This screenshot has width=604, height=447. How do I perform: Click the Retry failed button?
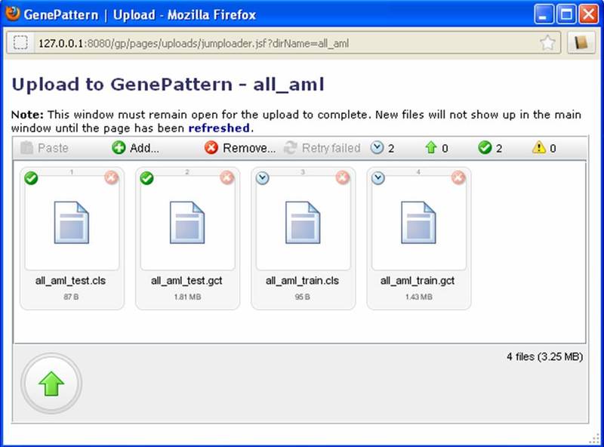click(x=322, y=148)
